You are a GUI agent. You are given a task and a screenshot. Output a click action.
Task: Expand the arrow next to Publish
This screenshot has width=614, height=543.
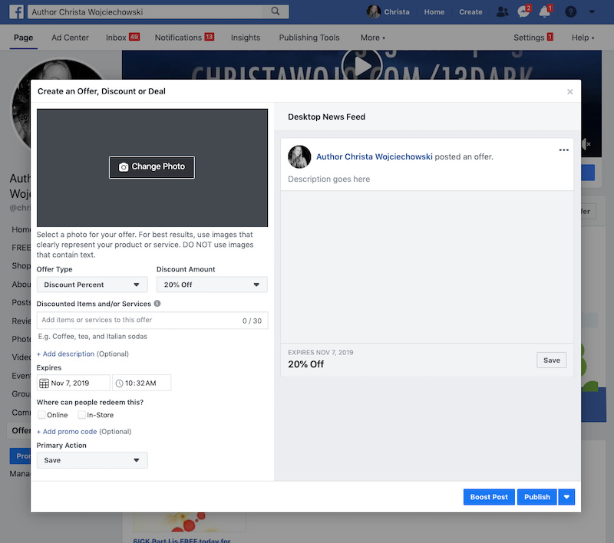pyautogui.click(x=566, y=497)
